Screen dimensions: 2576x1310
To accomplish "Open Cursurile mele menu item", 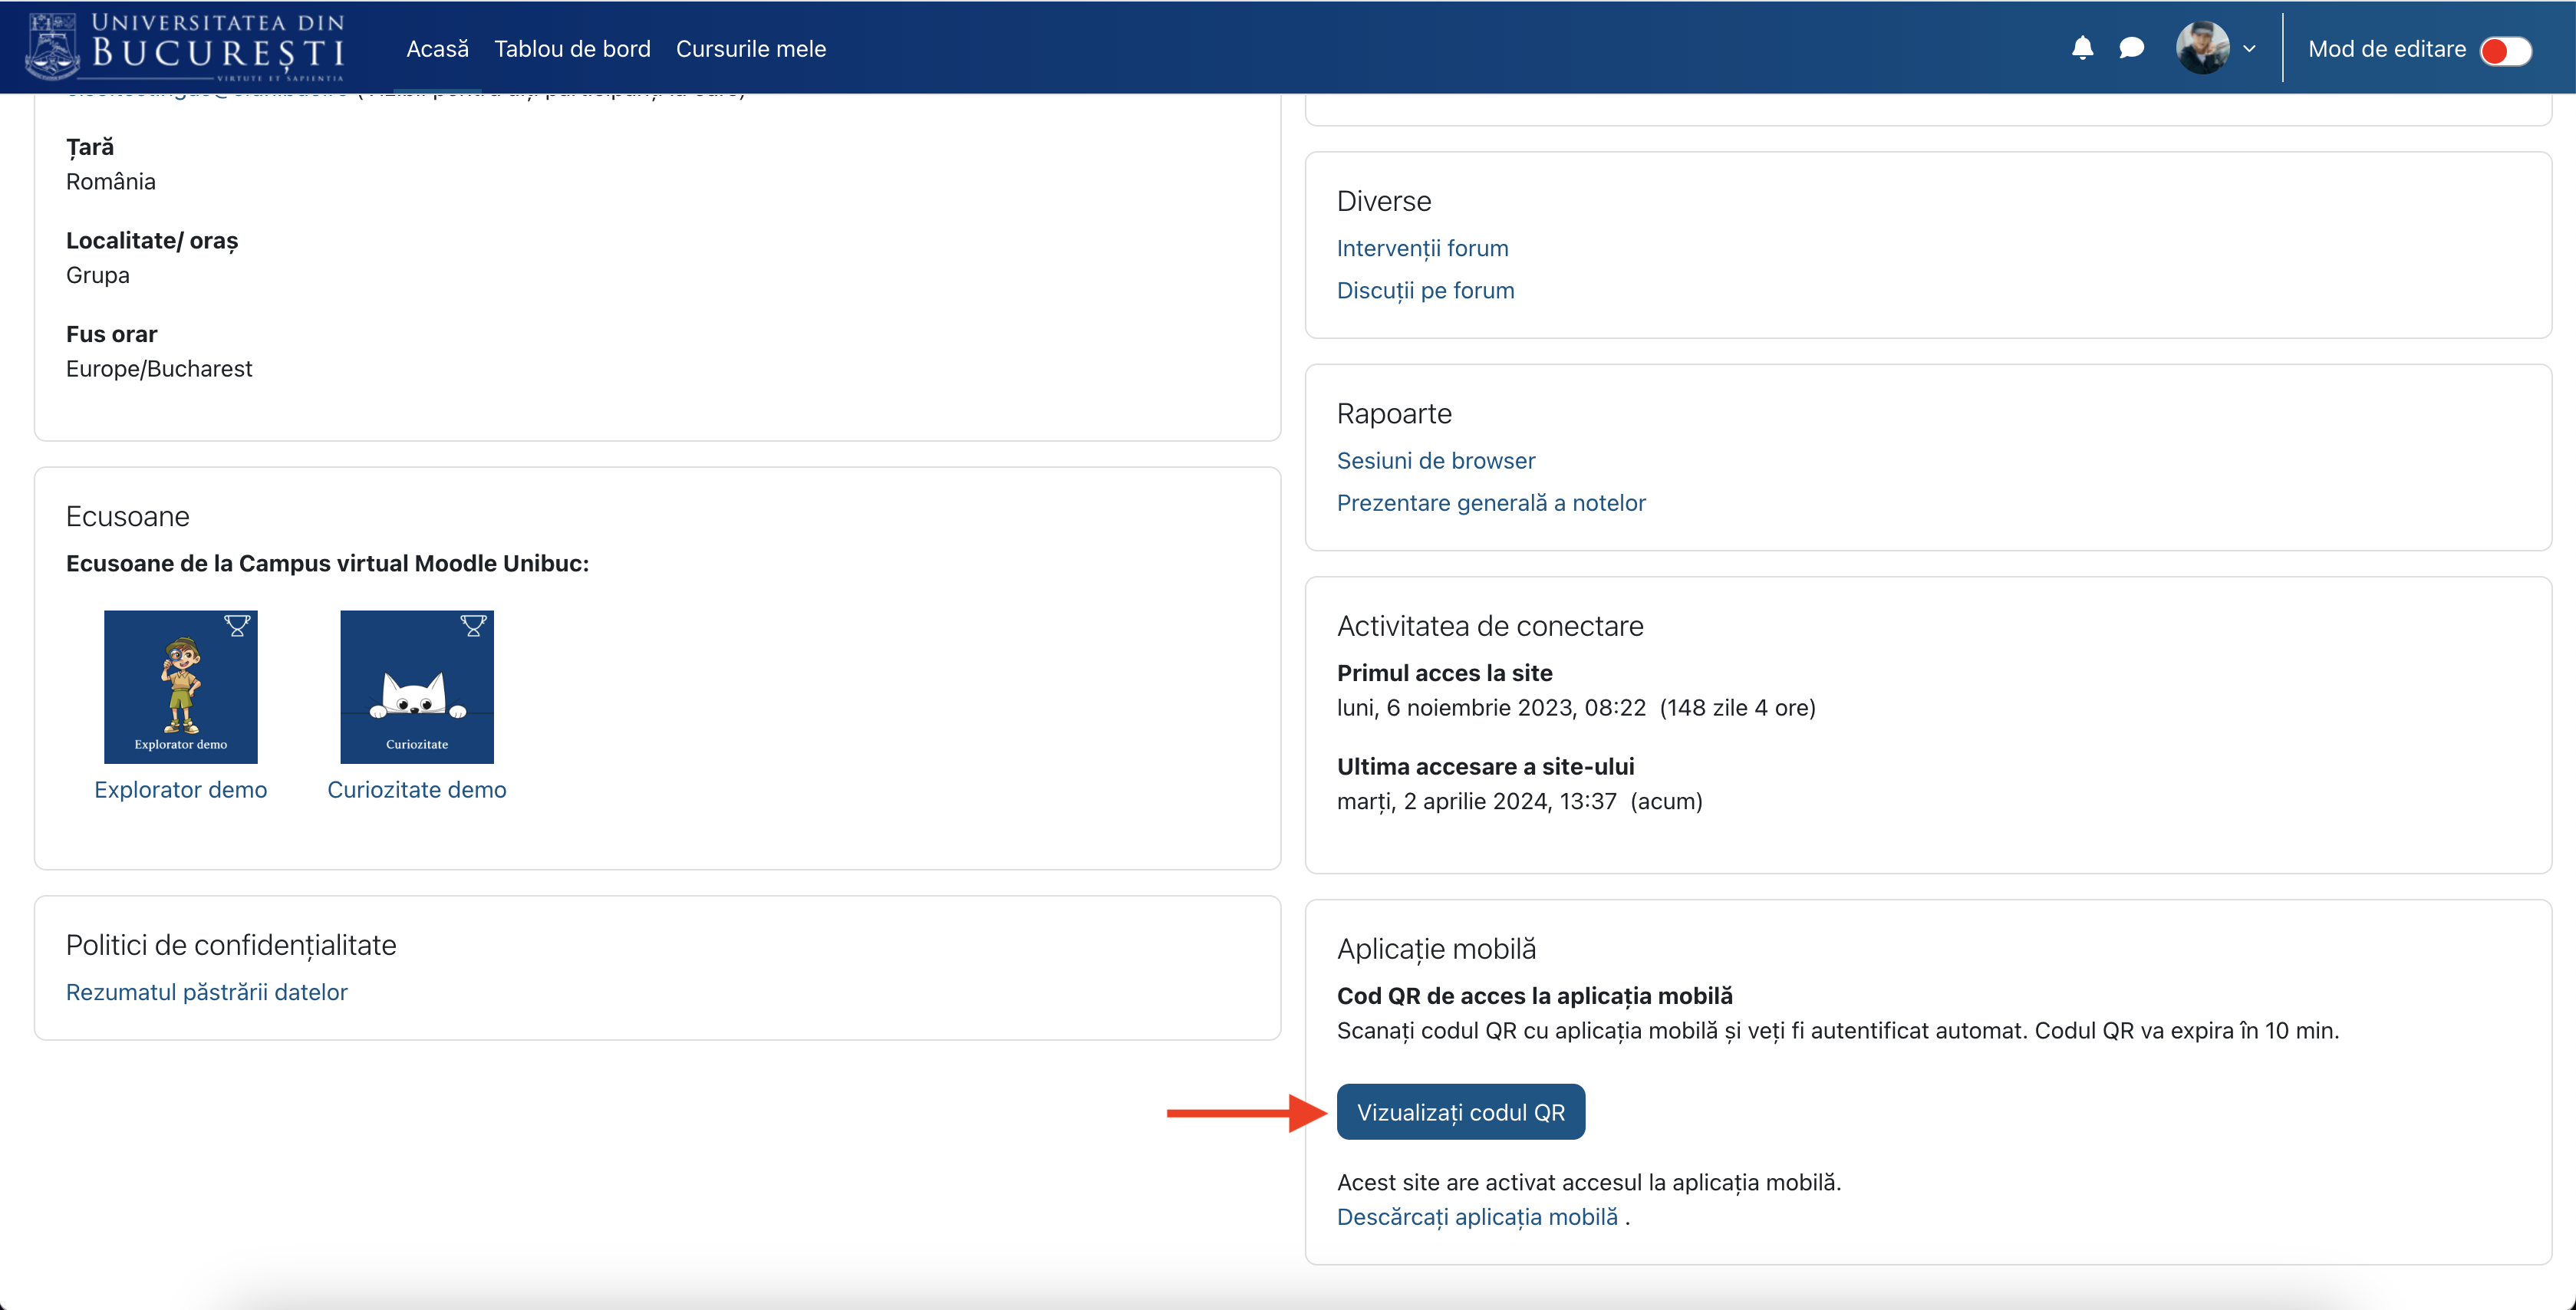I will pos(751,49).
